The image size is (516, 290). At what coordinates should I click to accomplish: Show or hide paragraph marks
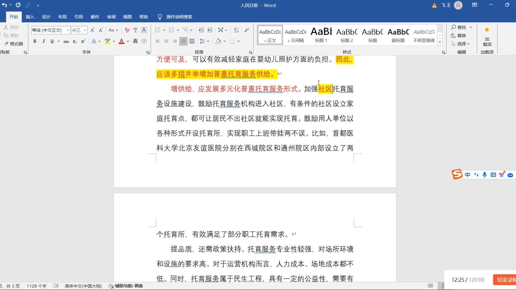(246, 30)
